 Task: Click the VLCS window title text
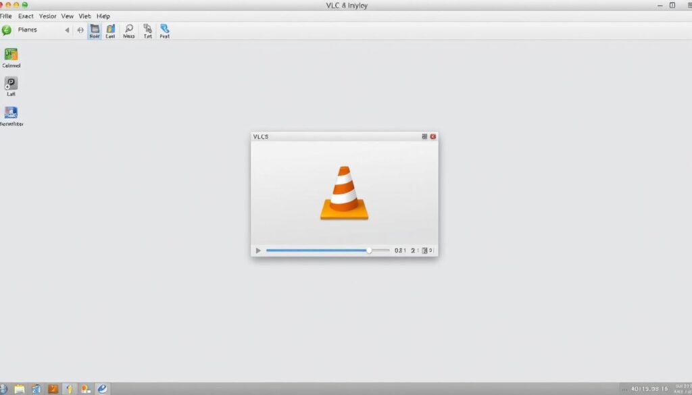point(260,136)
